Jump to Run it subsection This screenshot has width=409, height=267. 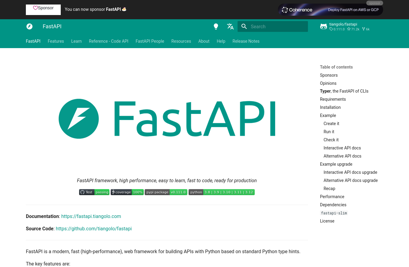click(x=329, y=132)
